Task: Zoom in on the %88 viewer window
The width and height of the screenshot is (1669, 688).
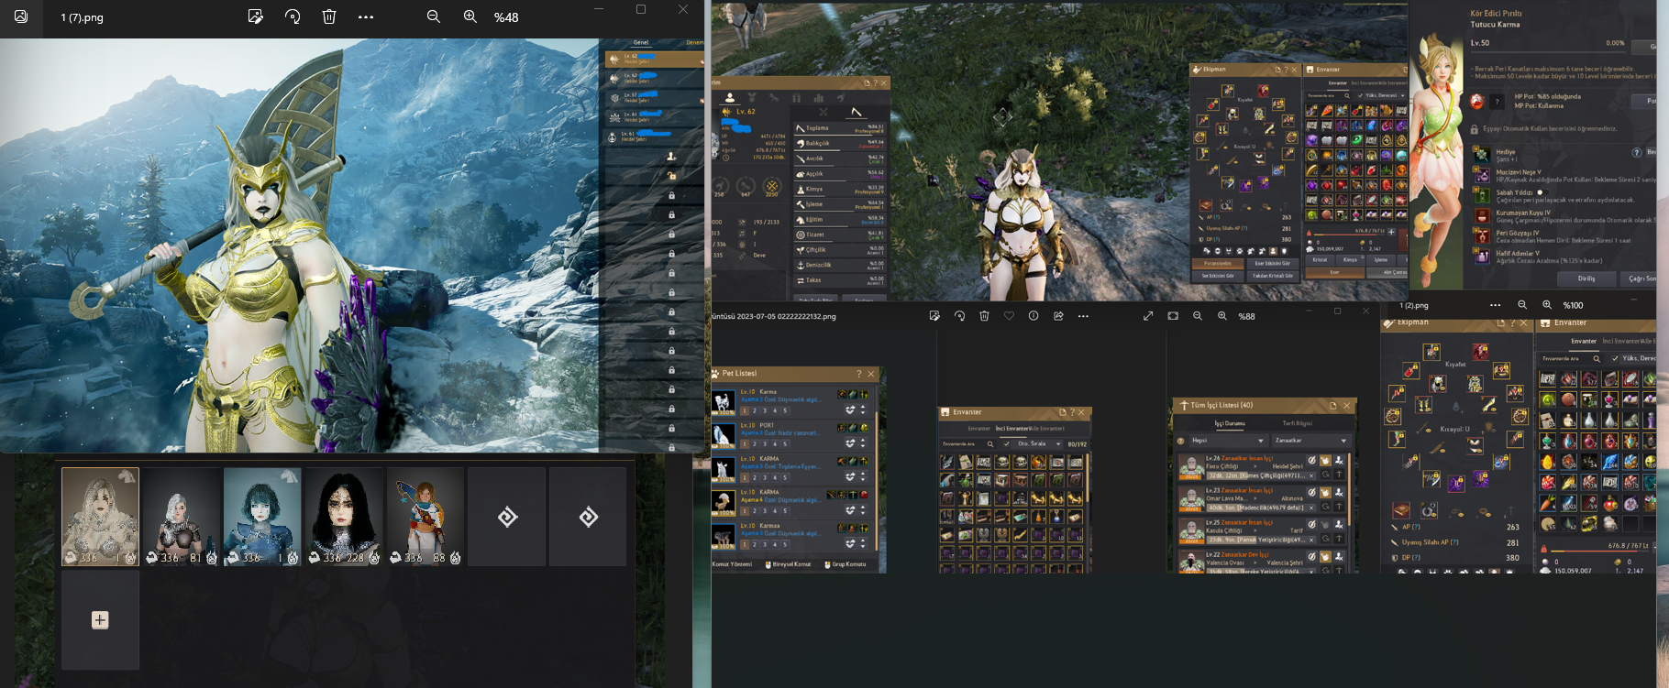Action: coord(1222,316)
